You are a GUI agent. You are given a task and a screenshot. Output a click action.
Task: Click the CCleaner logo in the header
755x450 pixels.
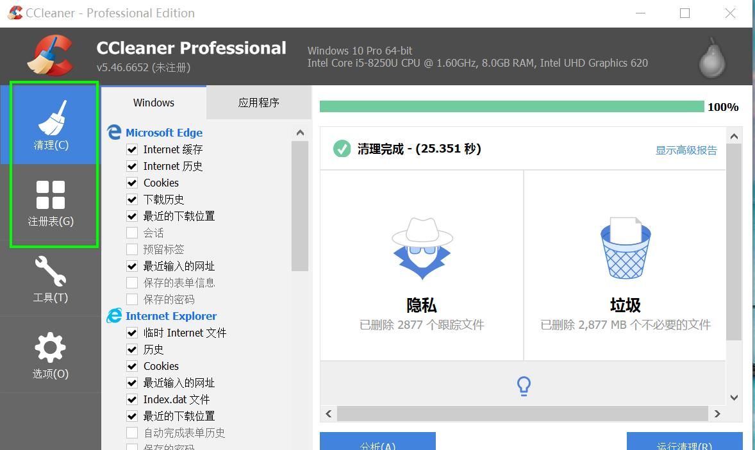click(x=51, y=55)
